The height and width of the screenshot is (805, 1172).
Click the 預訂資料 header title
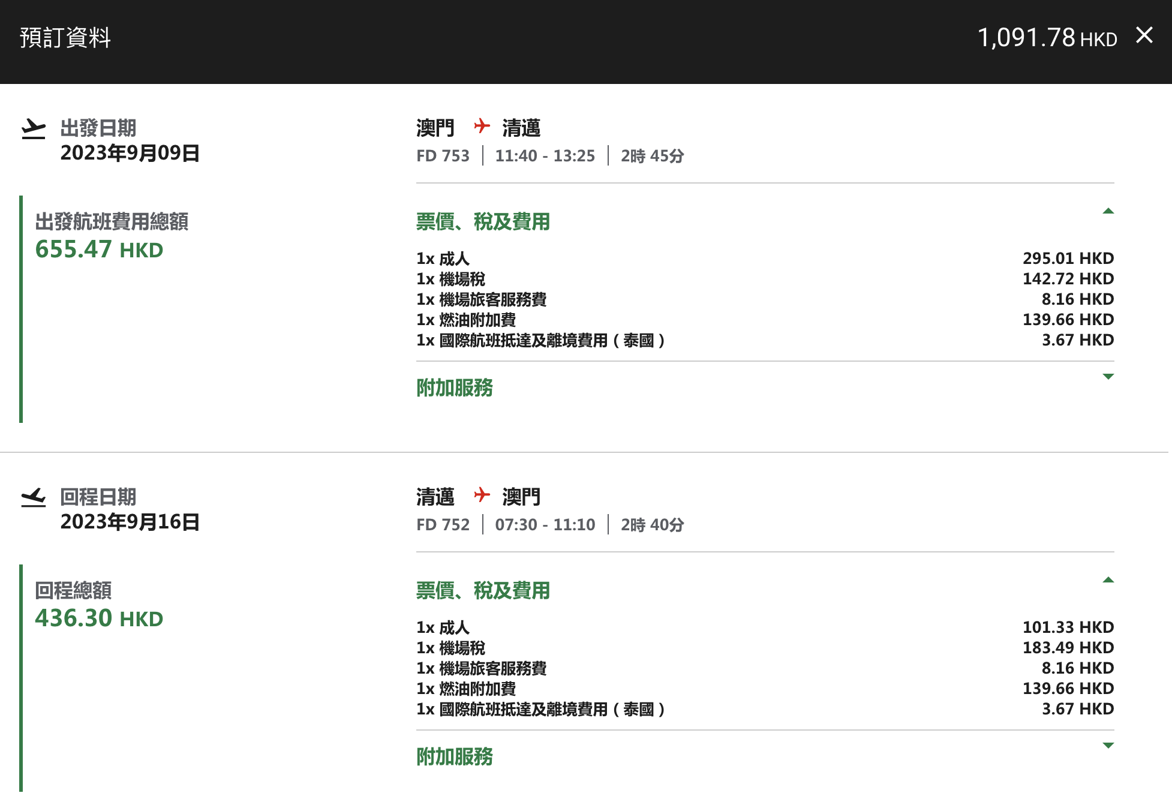click(x=65, y=38)
